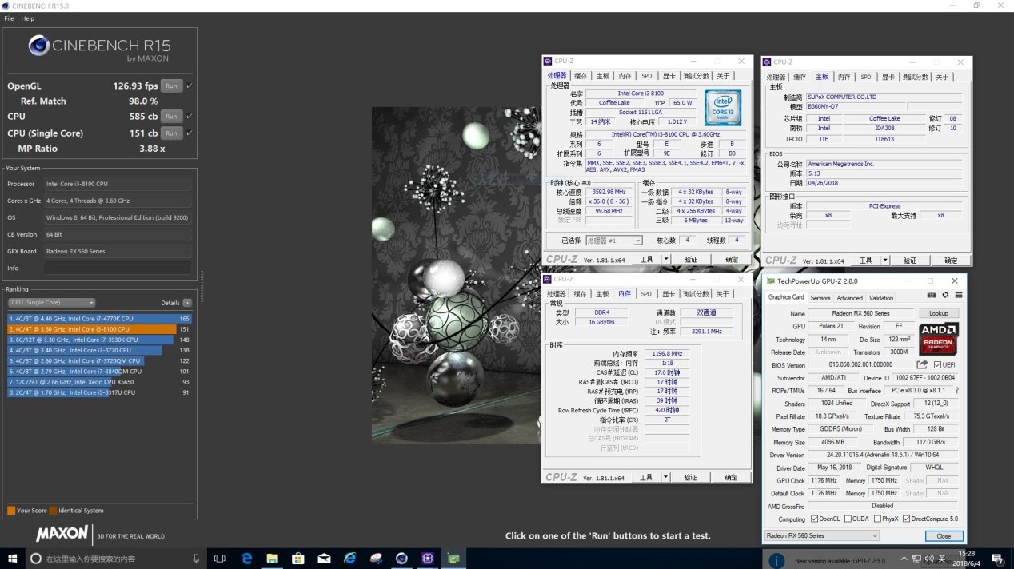1014x569 pixels.
Task: Click the Intel Core i3 logo in CPU-Z
Action: [x=722, y=107]
